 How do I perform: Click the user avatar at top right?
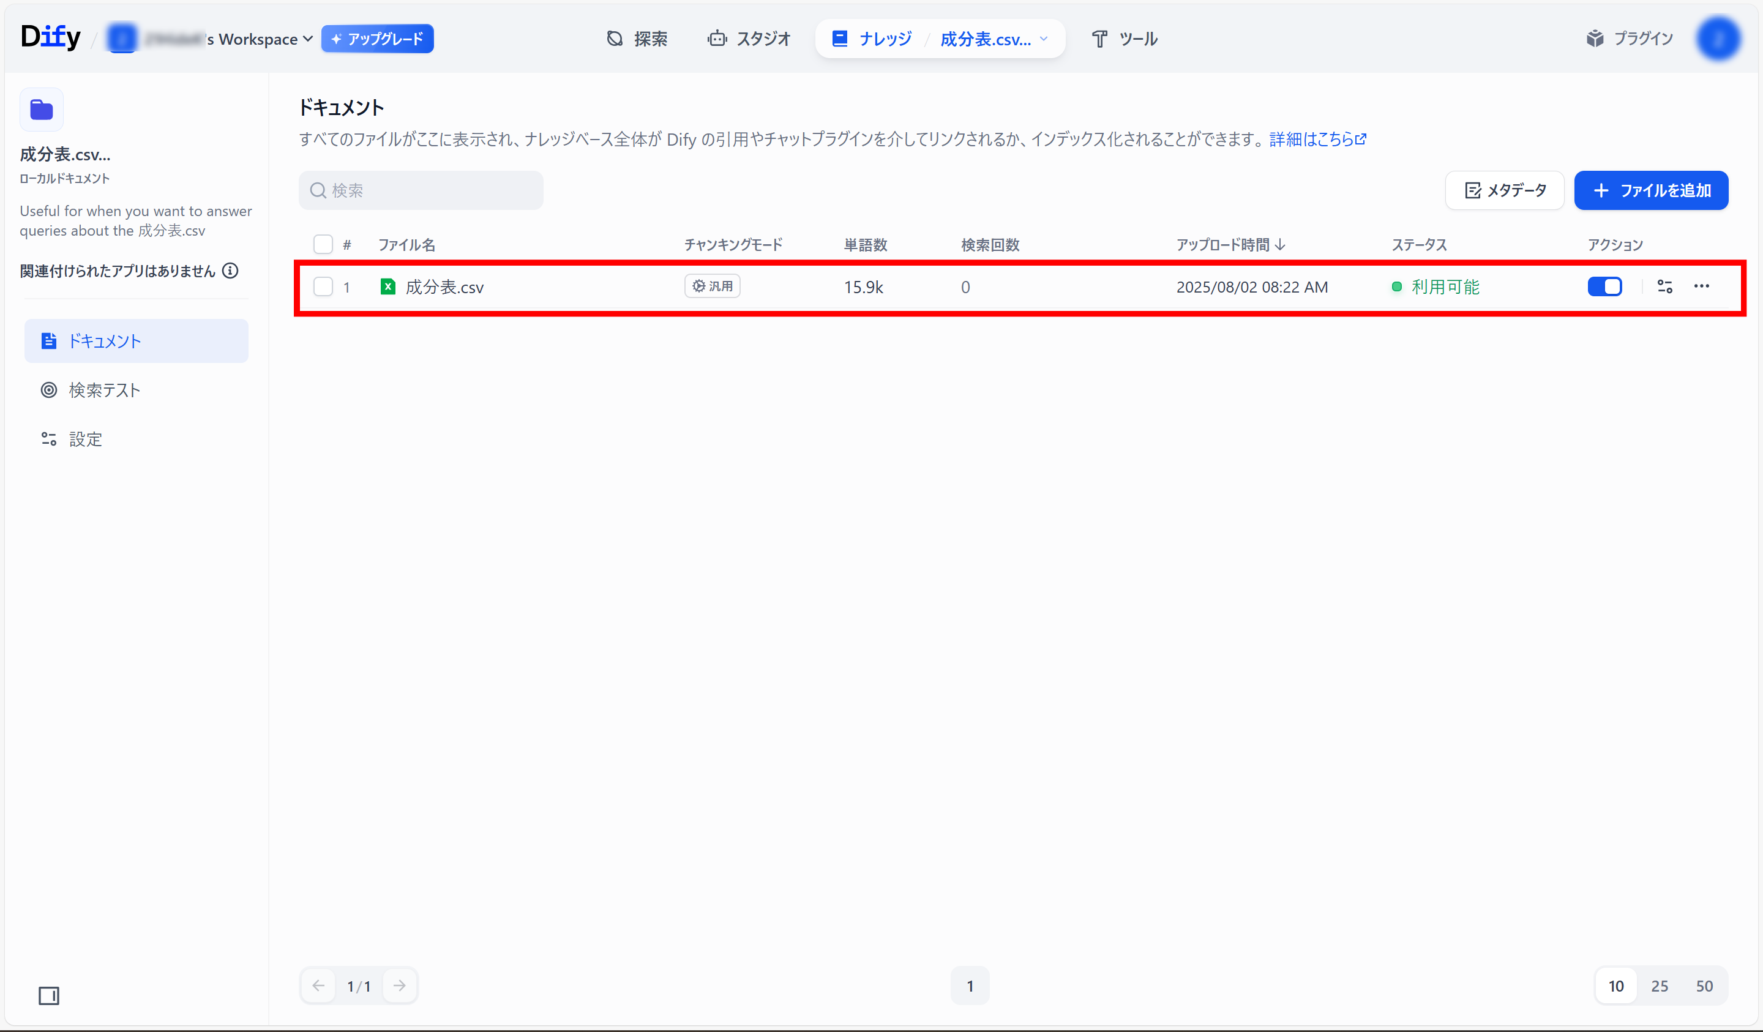1718,39
